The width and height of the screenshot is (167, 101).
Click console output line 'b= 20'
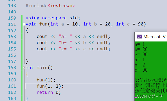[x=141, y=49]
